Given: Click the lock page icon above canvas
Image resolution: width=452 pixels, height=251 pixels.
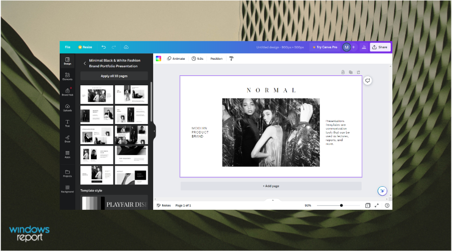Looking at the screenshot, I should (343, 72).
